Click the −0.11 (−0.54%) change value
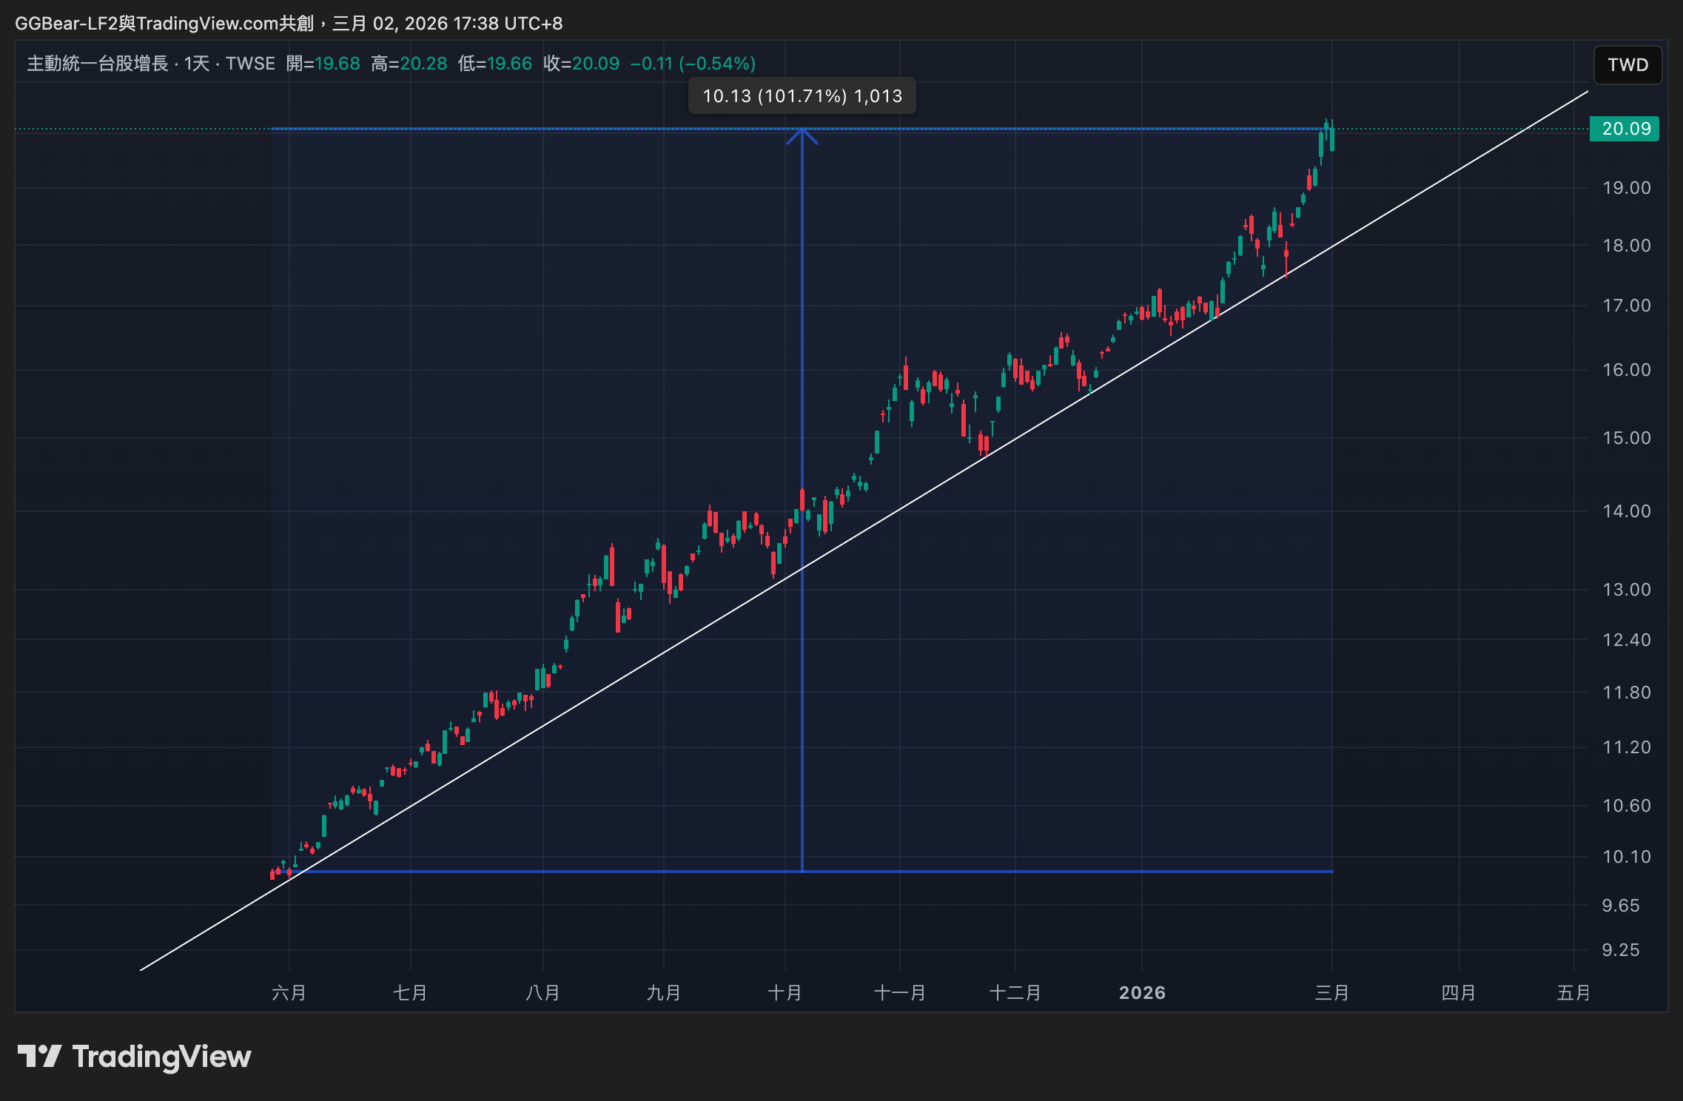 pyautogui.click(x=693, y=64)
